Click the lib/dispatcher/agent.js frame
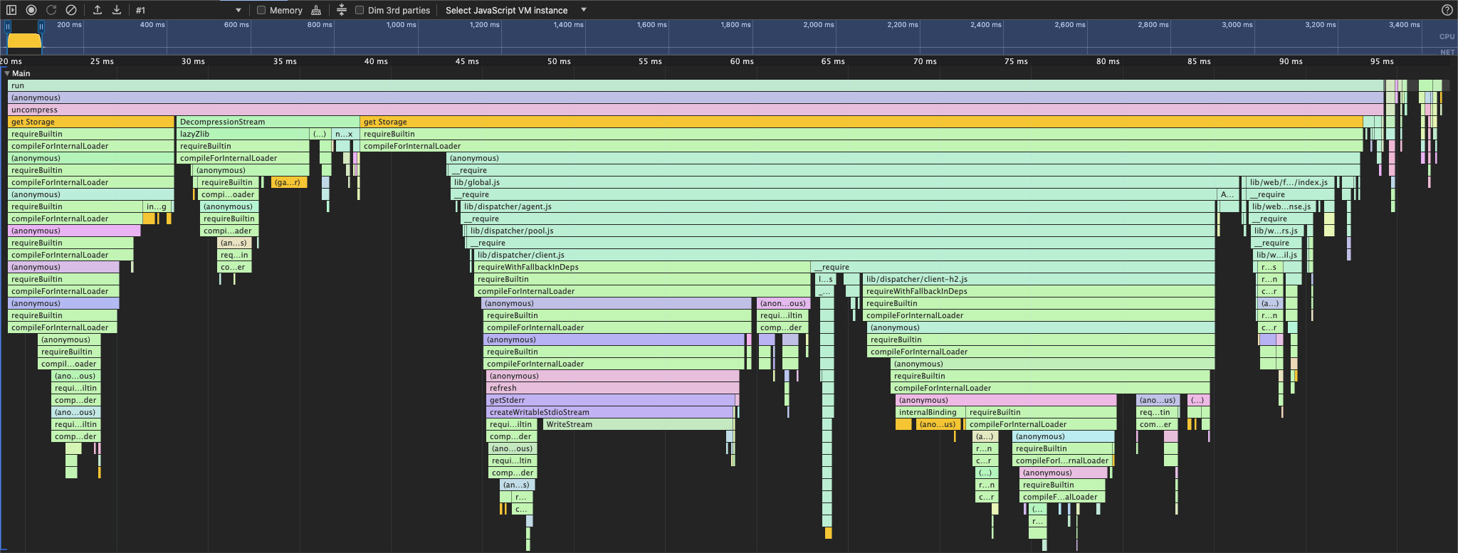This screenshot has height=553, width=1458. tap(837, 206)
